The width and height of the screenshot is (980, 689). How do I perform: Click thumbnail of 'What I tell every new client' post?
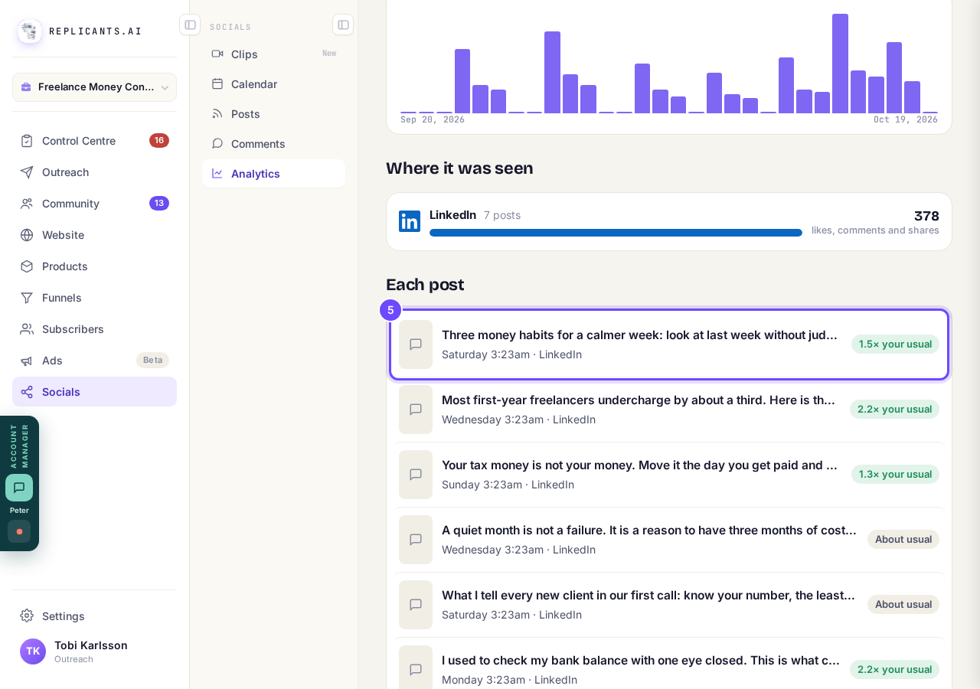click(416, 605)
